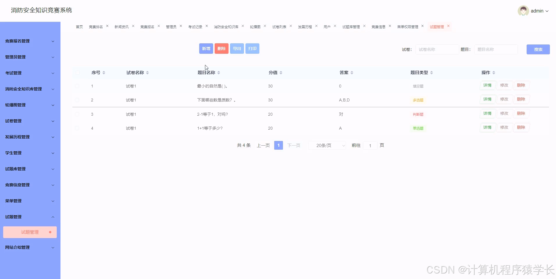Image resolution: width=556 pixels, height=279 pixels.
Task: Close the 竞赛报名 tab
Action: coord(159,26)
